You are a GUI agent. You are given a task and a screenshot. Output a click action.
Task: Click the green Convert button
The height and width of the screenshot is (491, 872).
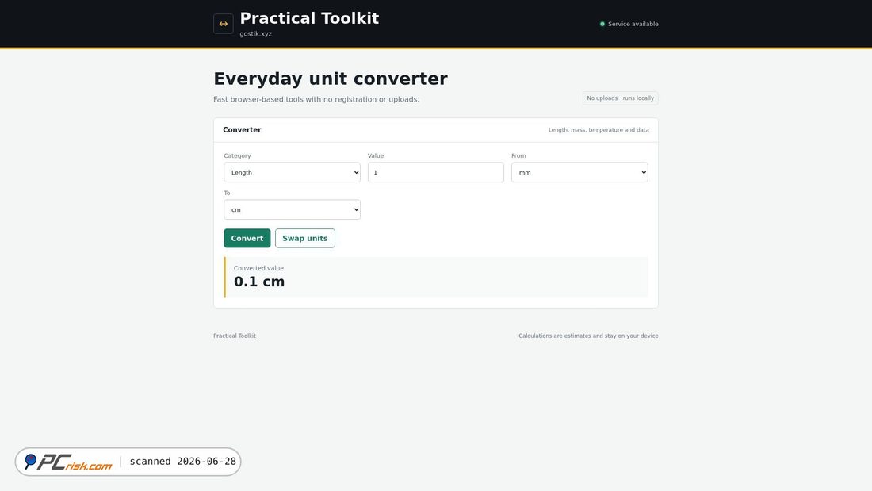click(x=247, y=238)
